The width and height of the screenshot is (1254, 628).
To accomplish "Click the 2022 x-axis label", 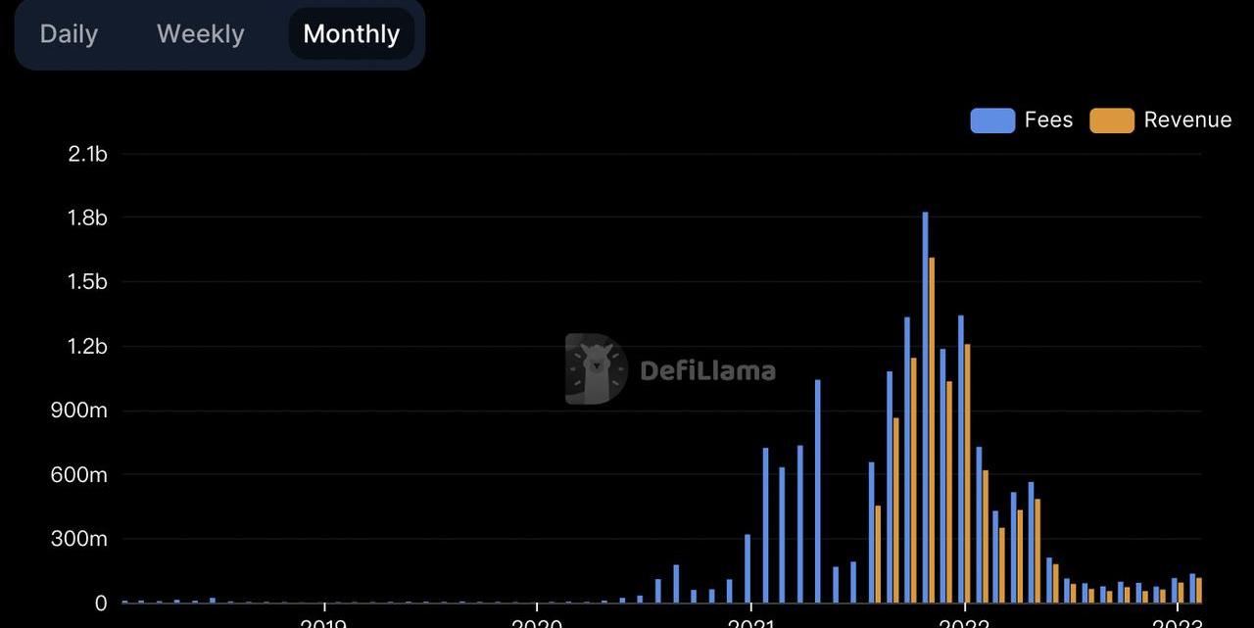I will (x=964, y=623).
